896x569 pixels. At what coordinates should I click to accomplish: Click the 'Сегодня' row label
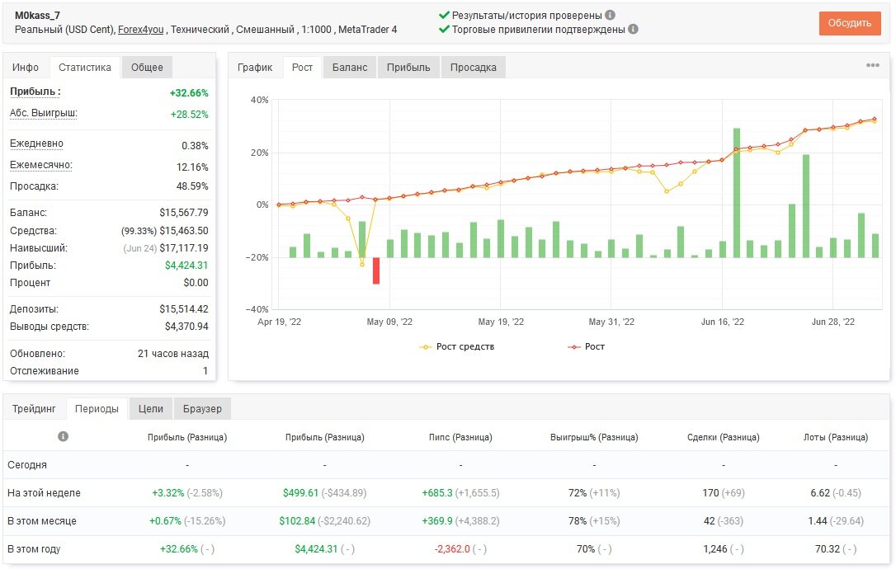[x=27, y=465]
